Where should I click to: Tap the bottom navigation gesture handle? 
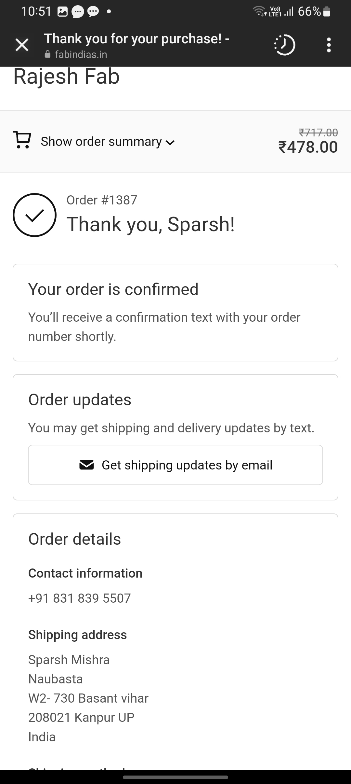pyautogui.click(x=175, y=777)
